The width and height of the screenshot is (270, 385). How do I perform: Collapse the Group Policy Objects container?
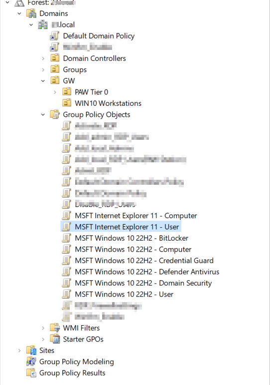(43, 115)
